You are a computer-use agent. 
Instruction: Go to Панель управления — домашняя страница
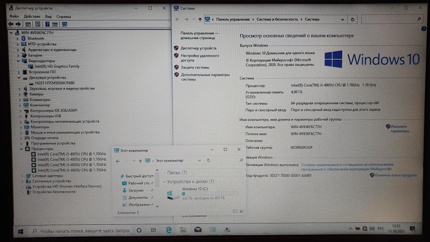pos(200,36)
